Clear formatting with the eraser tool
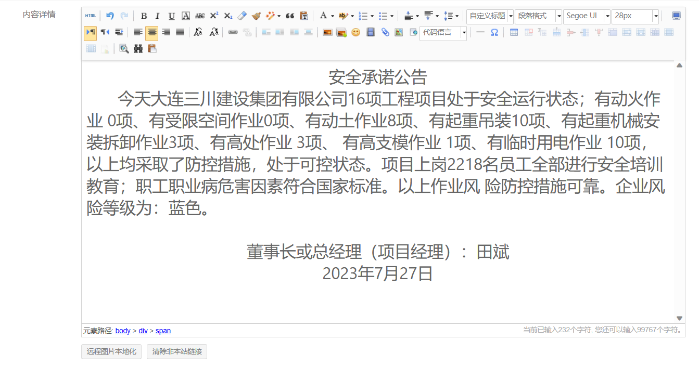Screen dimensions: 699x367 [242, 16]
